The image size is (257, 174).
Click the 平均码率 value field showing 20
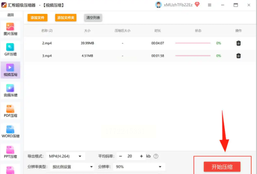pyautogui.click(x=130, y=156)
